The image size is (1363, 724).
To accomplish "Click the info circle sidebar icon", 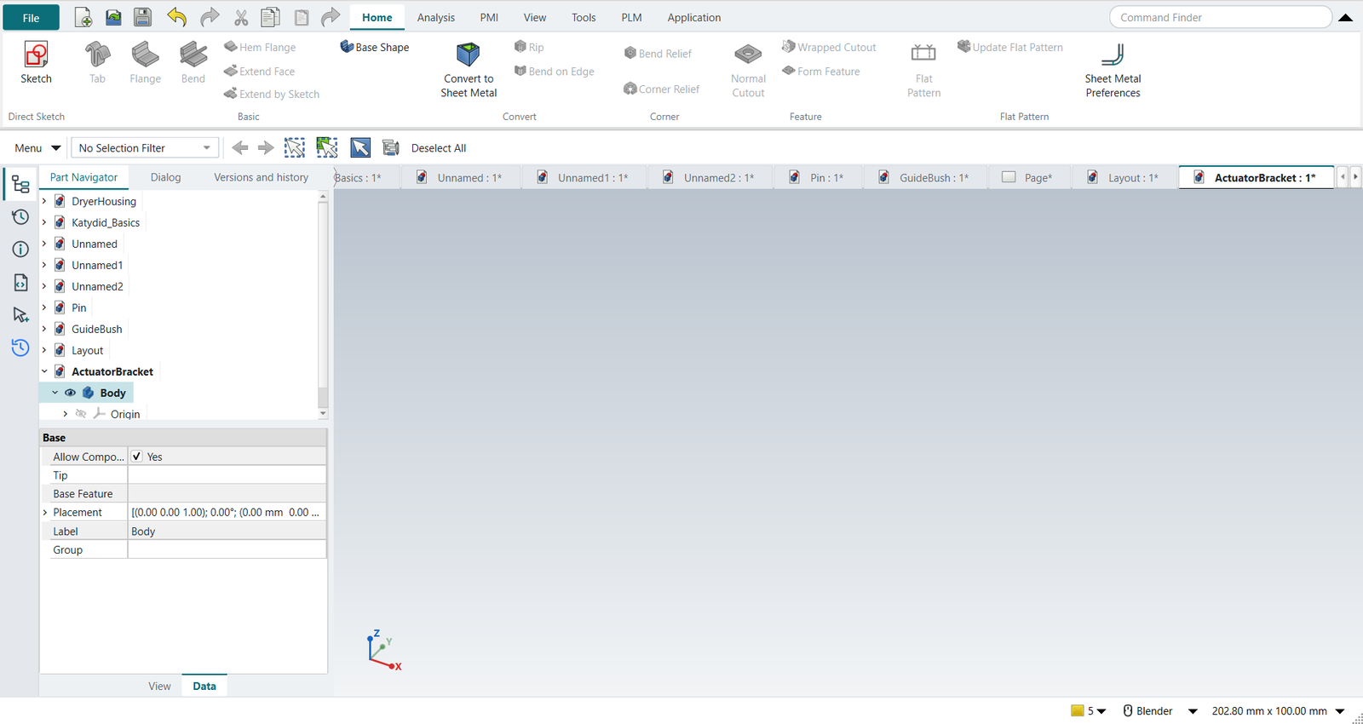I will pyautogui.click(x=20, y=250).
